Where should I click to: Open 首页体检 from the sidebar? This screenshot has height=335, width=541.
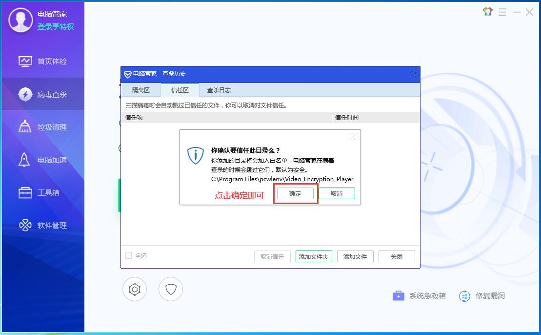pos(43,62)
